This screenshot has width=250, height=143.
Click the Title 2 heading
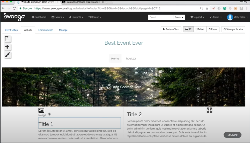(x=134, y=114)
